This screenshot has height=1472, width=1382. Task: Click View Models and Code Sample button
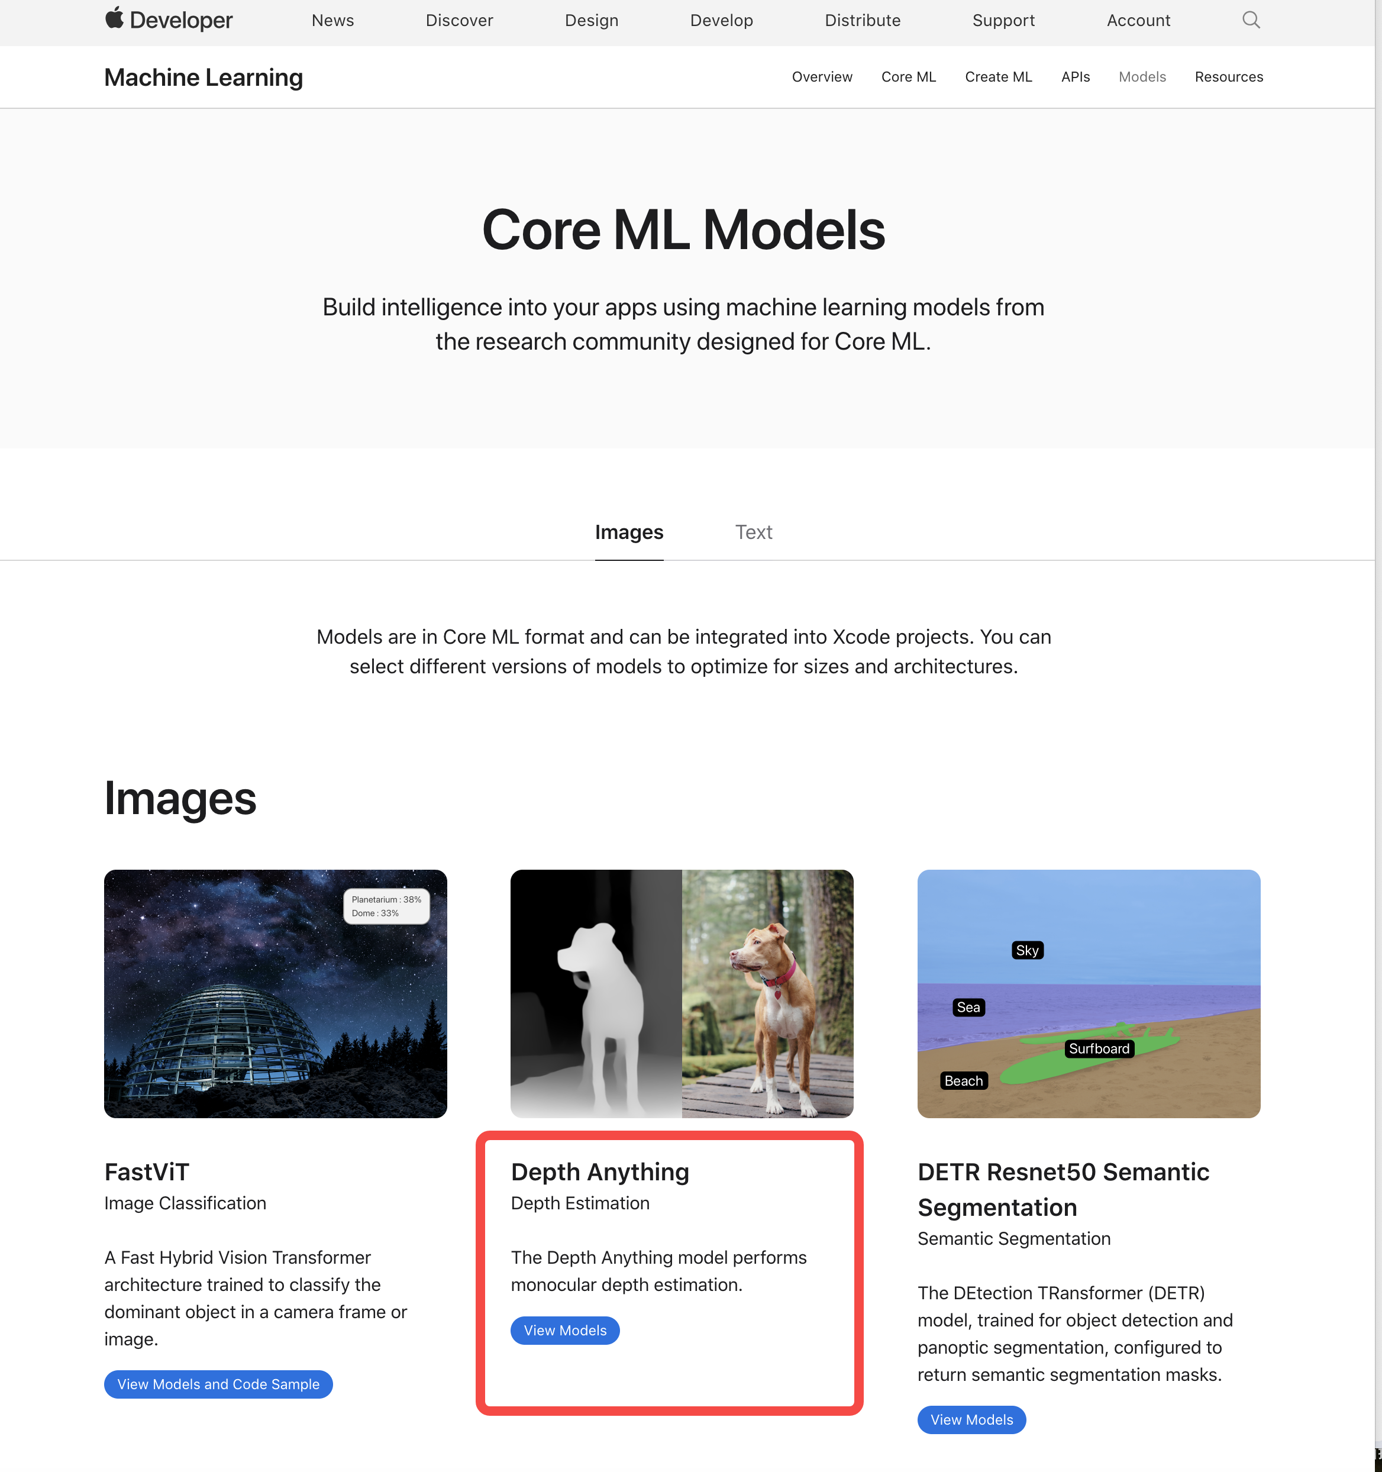point(218,1382)
